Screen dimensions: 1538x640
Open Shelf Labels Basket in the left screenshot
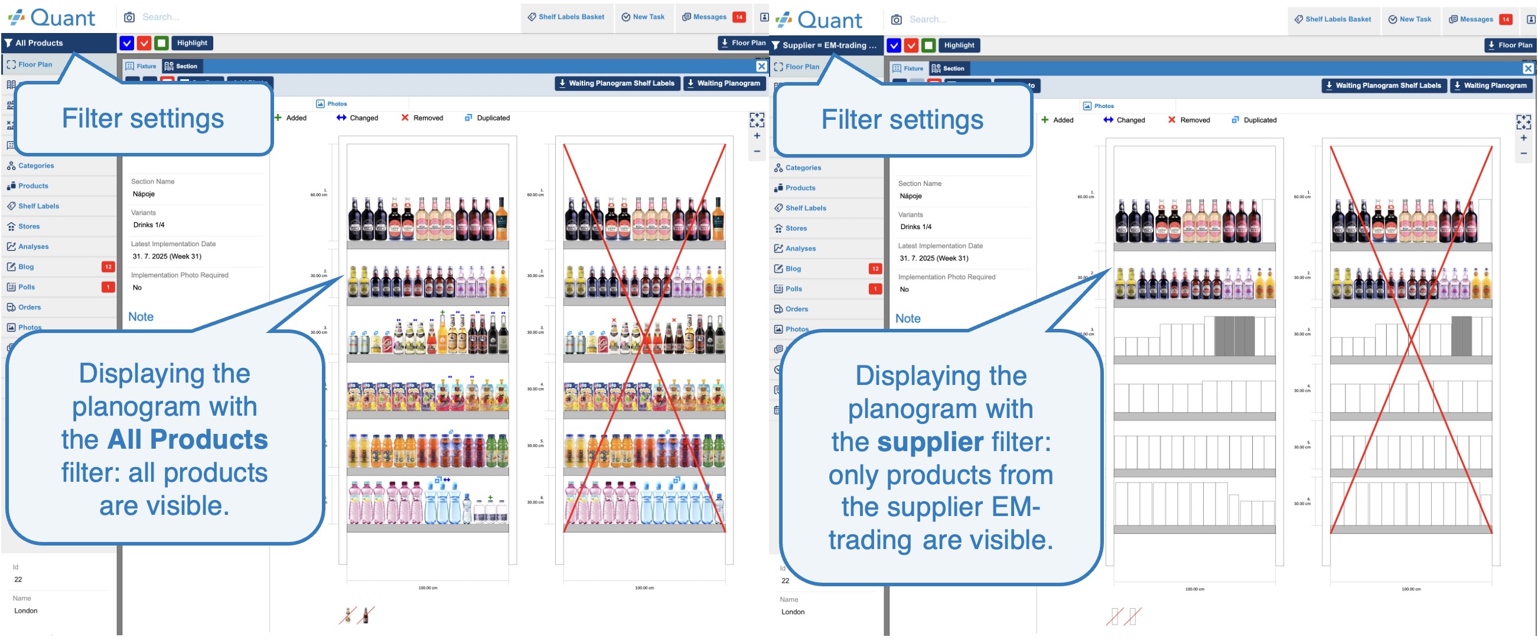(566, 17)
